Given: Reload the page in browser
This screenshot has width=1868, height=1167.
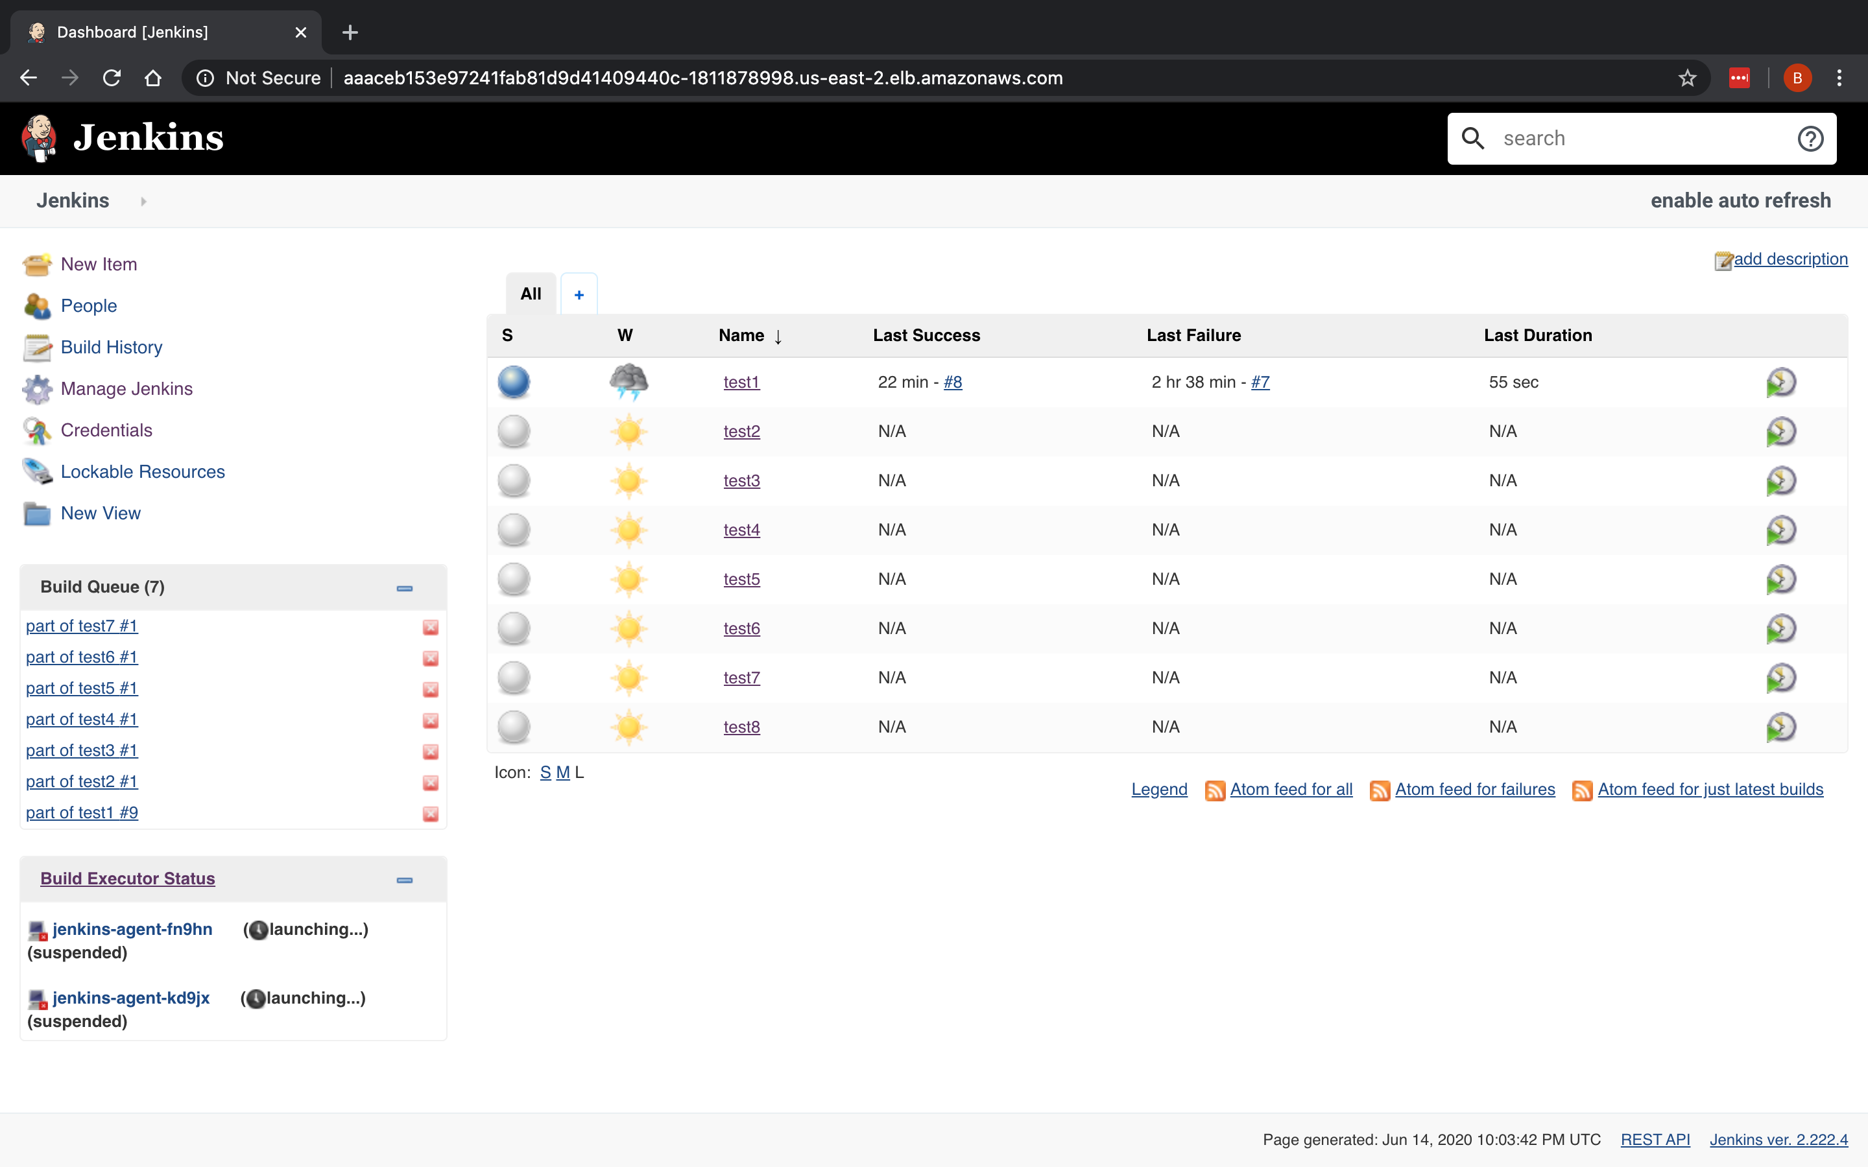Looking at the screenshot, I should [x=112, y=78].
